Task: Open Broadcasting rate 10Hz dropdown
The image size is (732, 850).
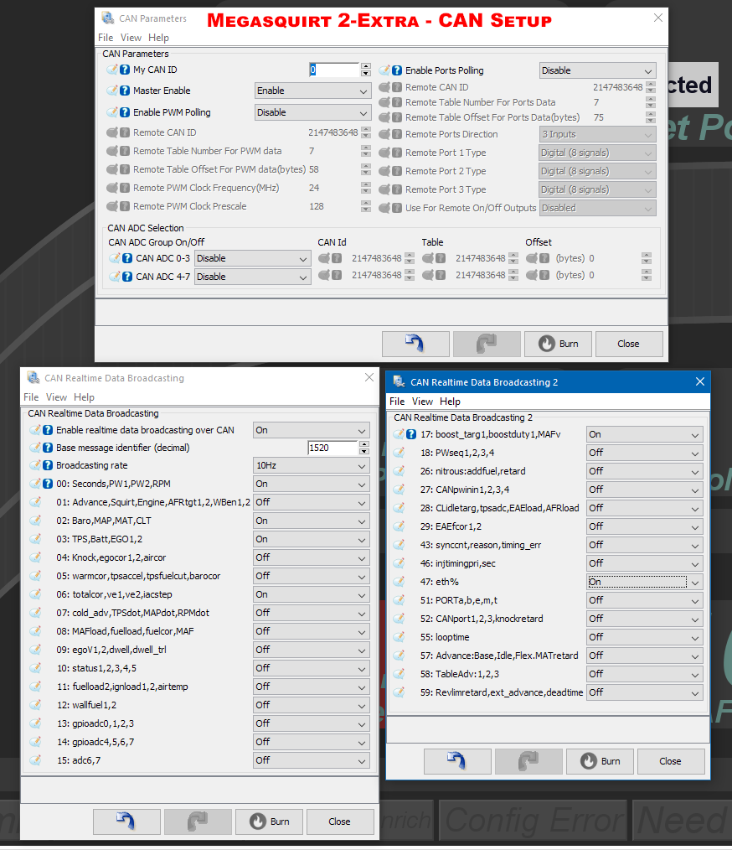Action: (312, 466)
